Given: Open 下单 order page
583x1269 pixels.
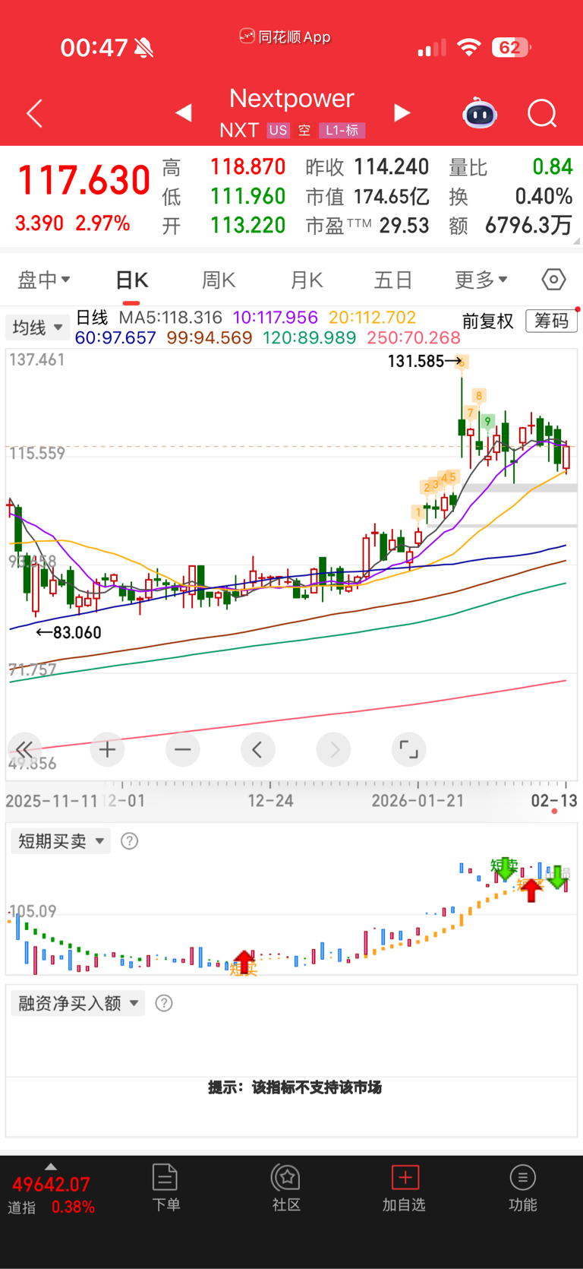Looking at the screenshot, I should (x=165, y=1188).
